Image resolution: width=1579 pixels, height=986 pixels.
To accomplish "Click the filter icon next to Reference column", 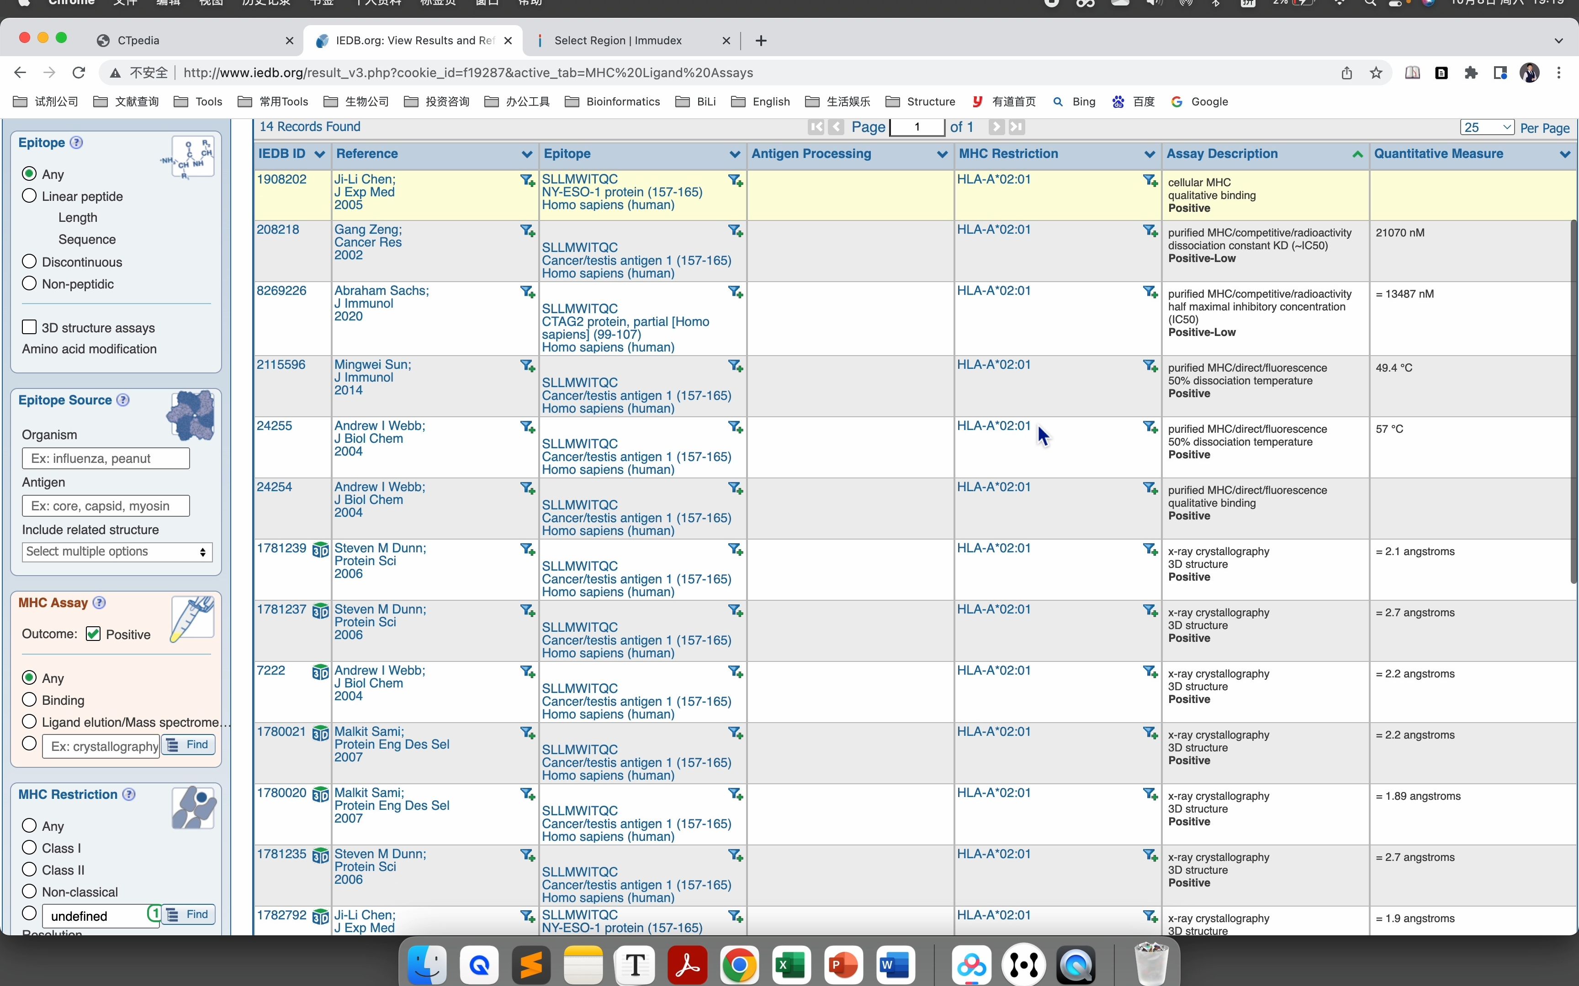I will 525,153.
